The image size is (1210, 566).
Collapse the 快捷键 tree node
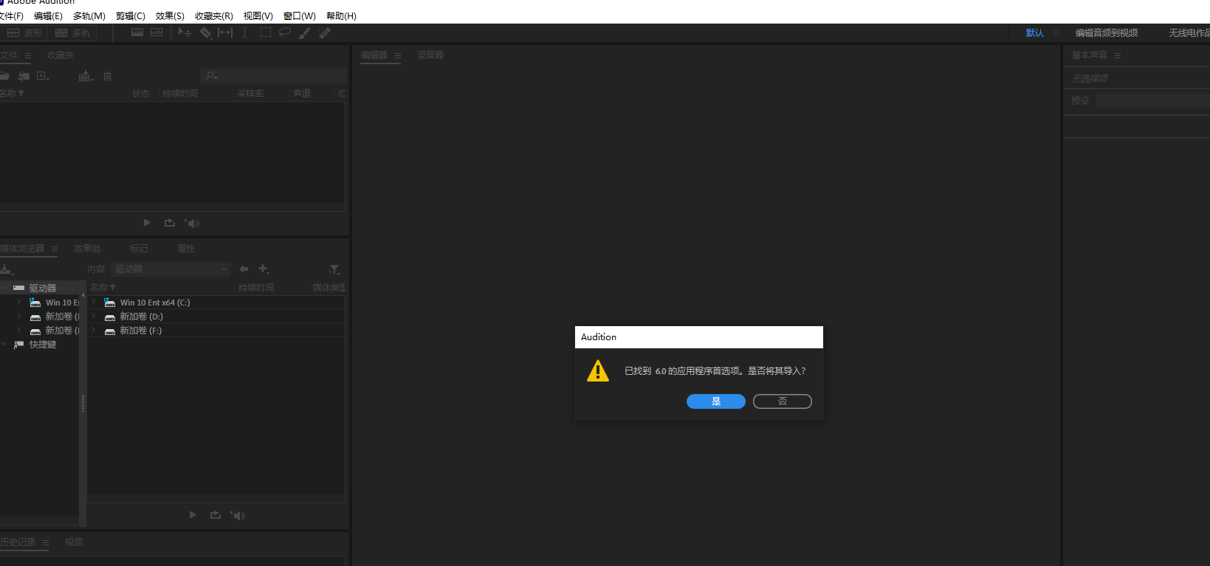point(4,344)
